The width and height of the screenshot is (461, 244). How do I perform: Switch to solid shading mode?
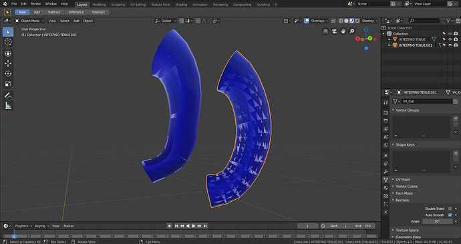tap(346, 21)
